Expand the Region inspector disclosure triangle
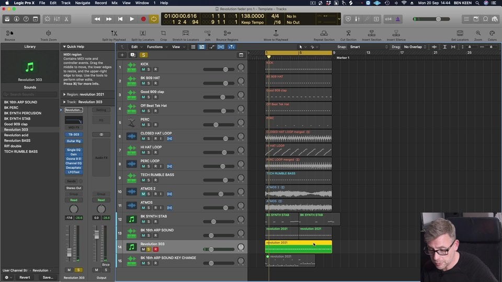502x282 pixels. point(64,95)
